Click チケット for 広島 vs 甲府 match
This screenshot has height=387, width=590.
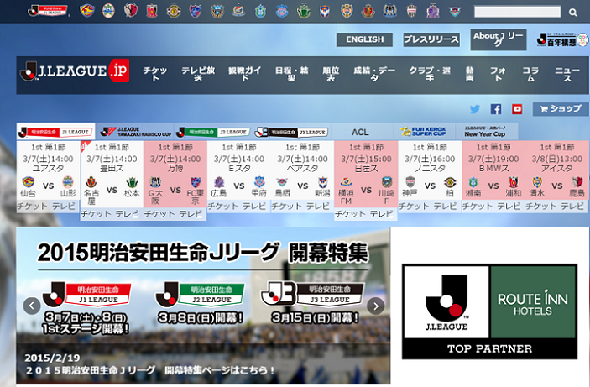tap(223, 206)
